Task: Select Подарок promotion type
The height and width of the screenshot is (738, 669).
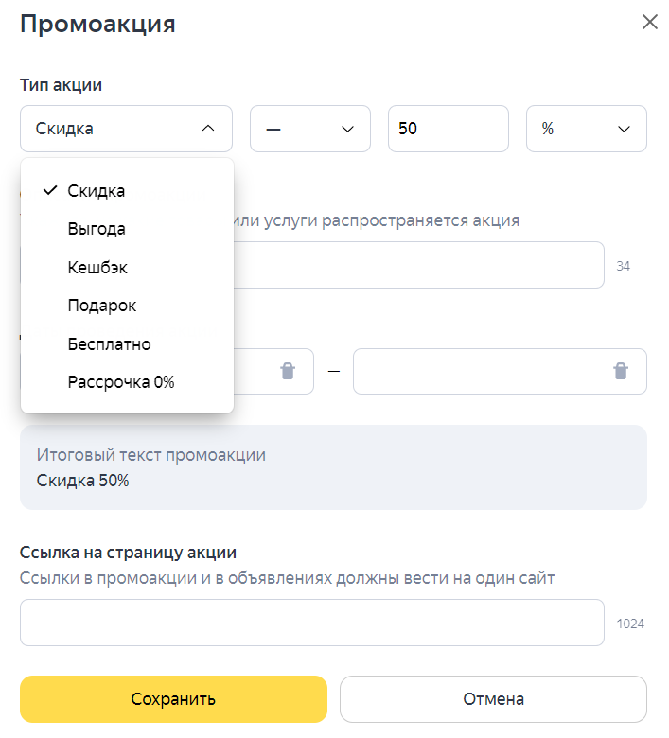Action: coord(102,306)
